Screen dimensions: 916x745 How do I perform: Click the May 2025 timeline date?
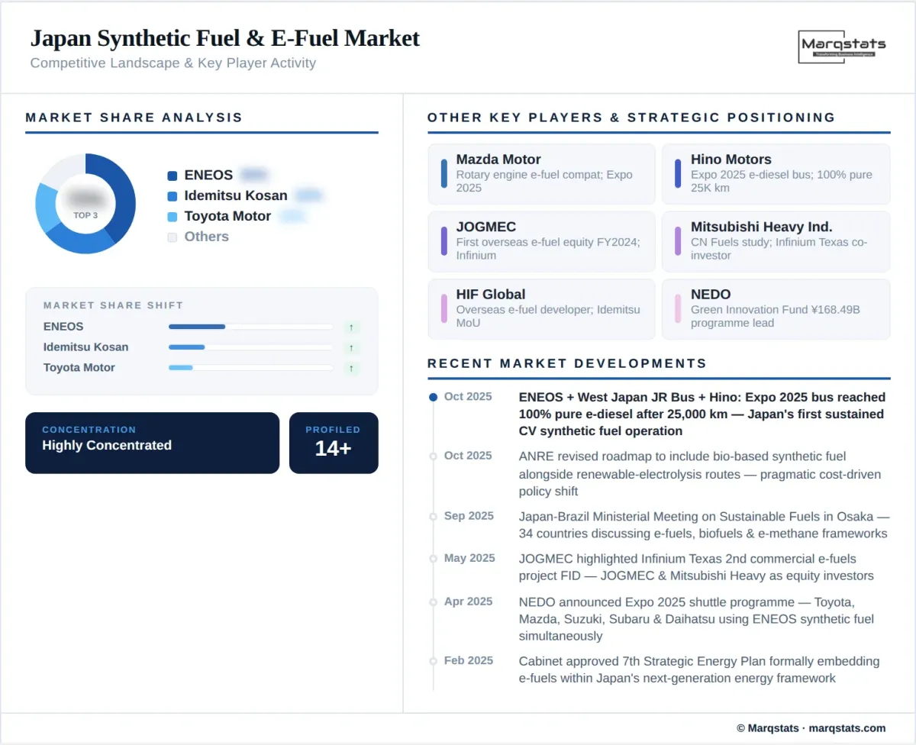pyautogui.click(x=469, y=558)
